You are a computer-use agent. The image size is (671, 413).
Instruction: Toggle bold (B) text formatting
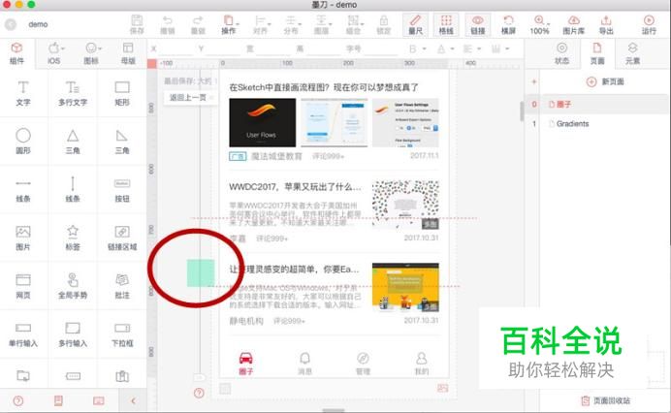413,48
